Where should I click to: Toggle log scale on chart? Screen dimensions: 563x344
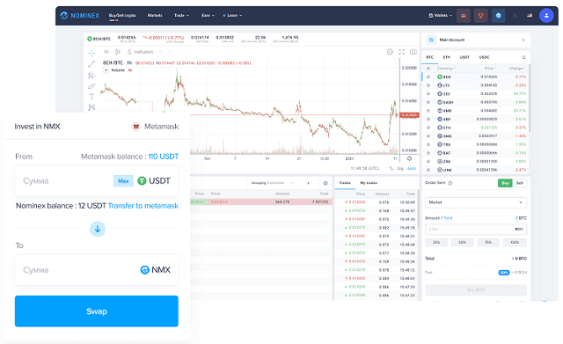coord(400,168)
